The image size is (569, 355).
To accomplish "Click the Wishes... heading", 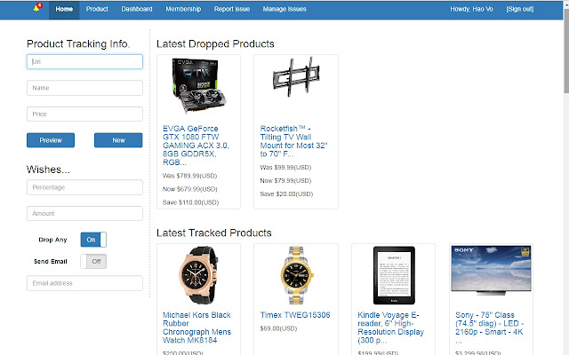I will pyautogui.click(x=48, y=170).
